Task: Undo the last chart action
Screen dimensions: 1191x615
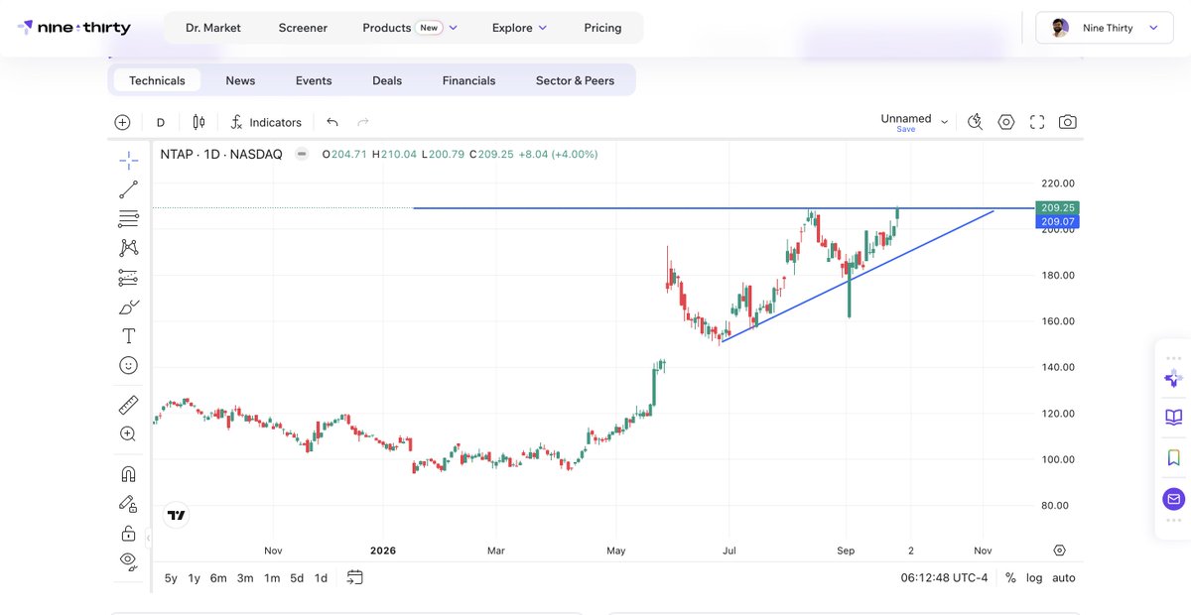Action: coord(332,122)
